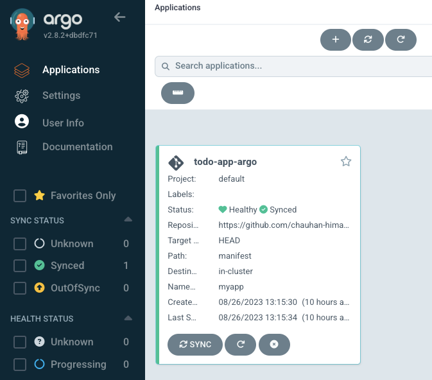This screenshot has height=380, width=432.
Task: Favorite todo-app-argo with star icon
Action: point(346,162)
